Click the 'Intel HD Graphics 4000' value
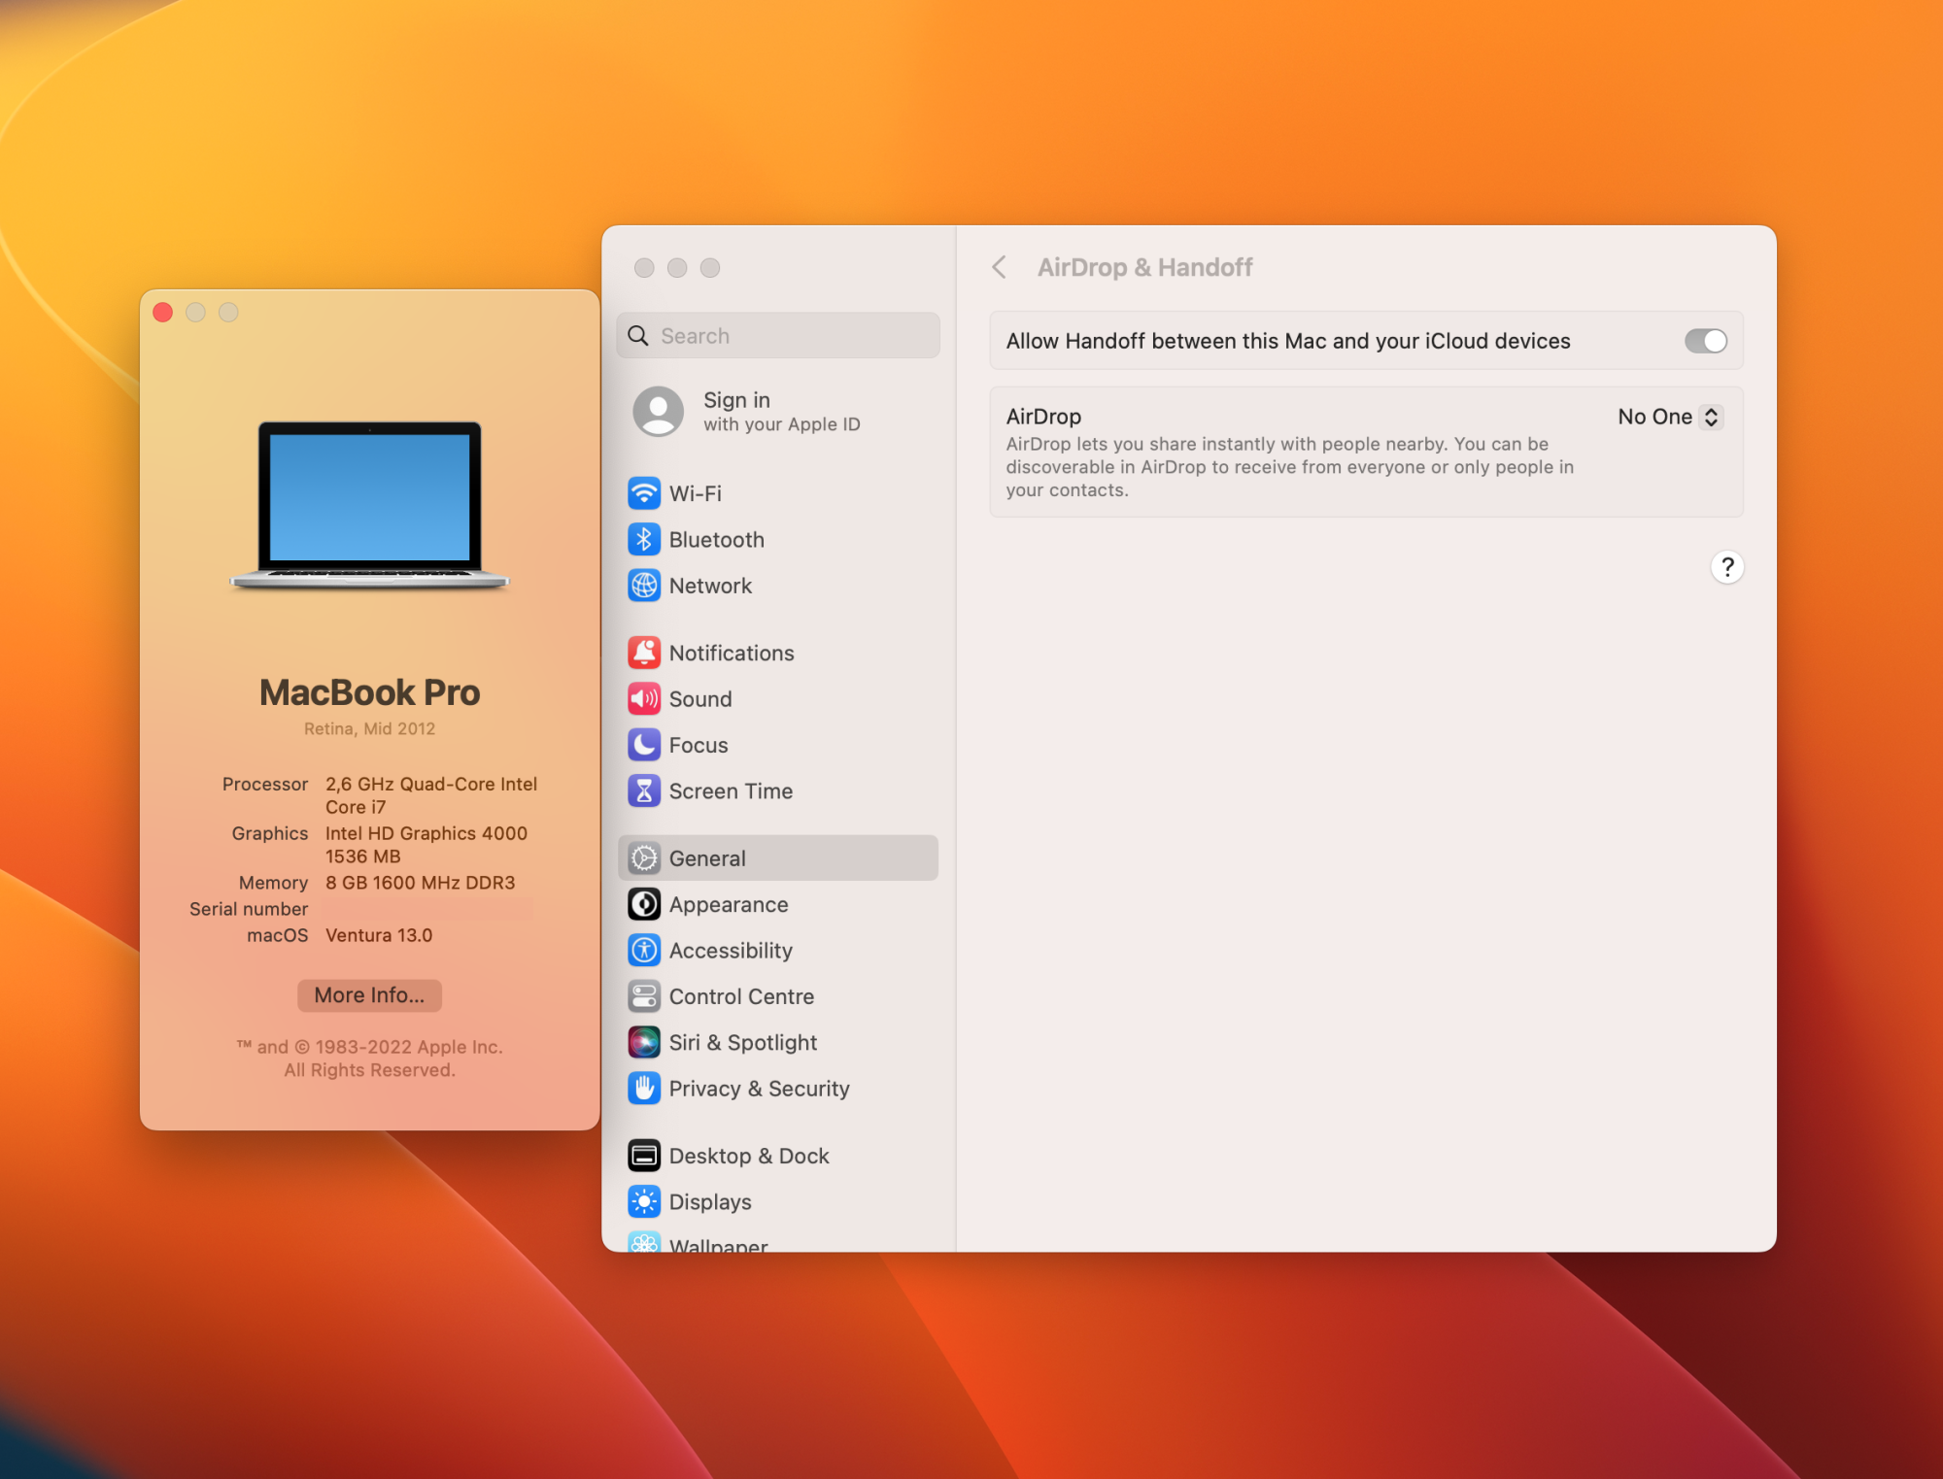1943x1479 pixels. pos(426,833)
